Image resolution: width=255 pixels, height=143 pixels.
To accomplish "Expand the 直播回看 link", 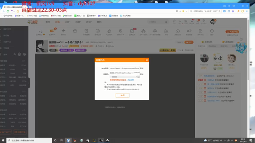I will coord(228,42).
